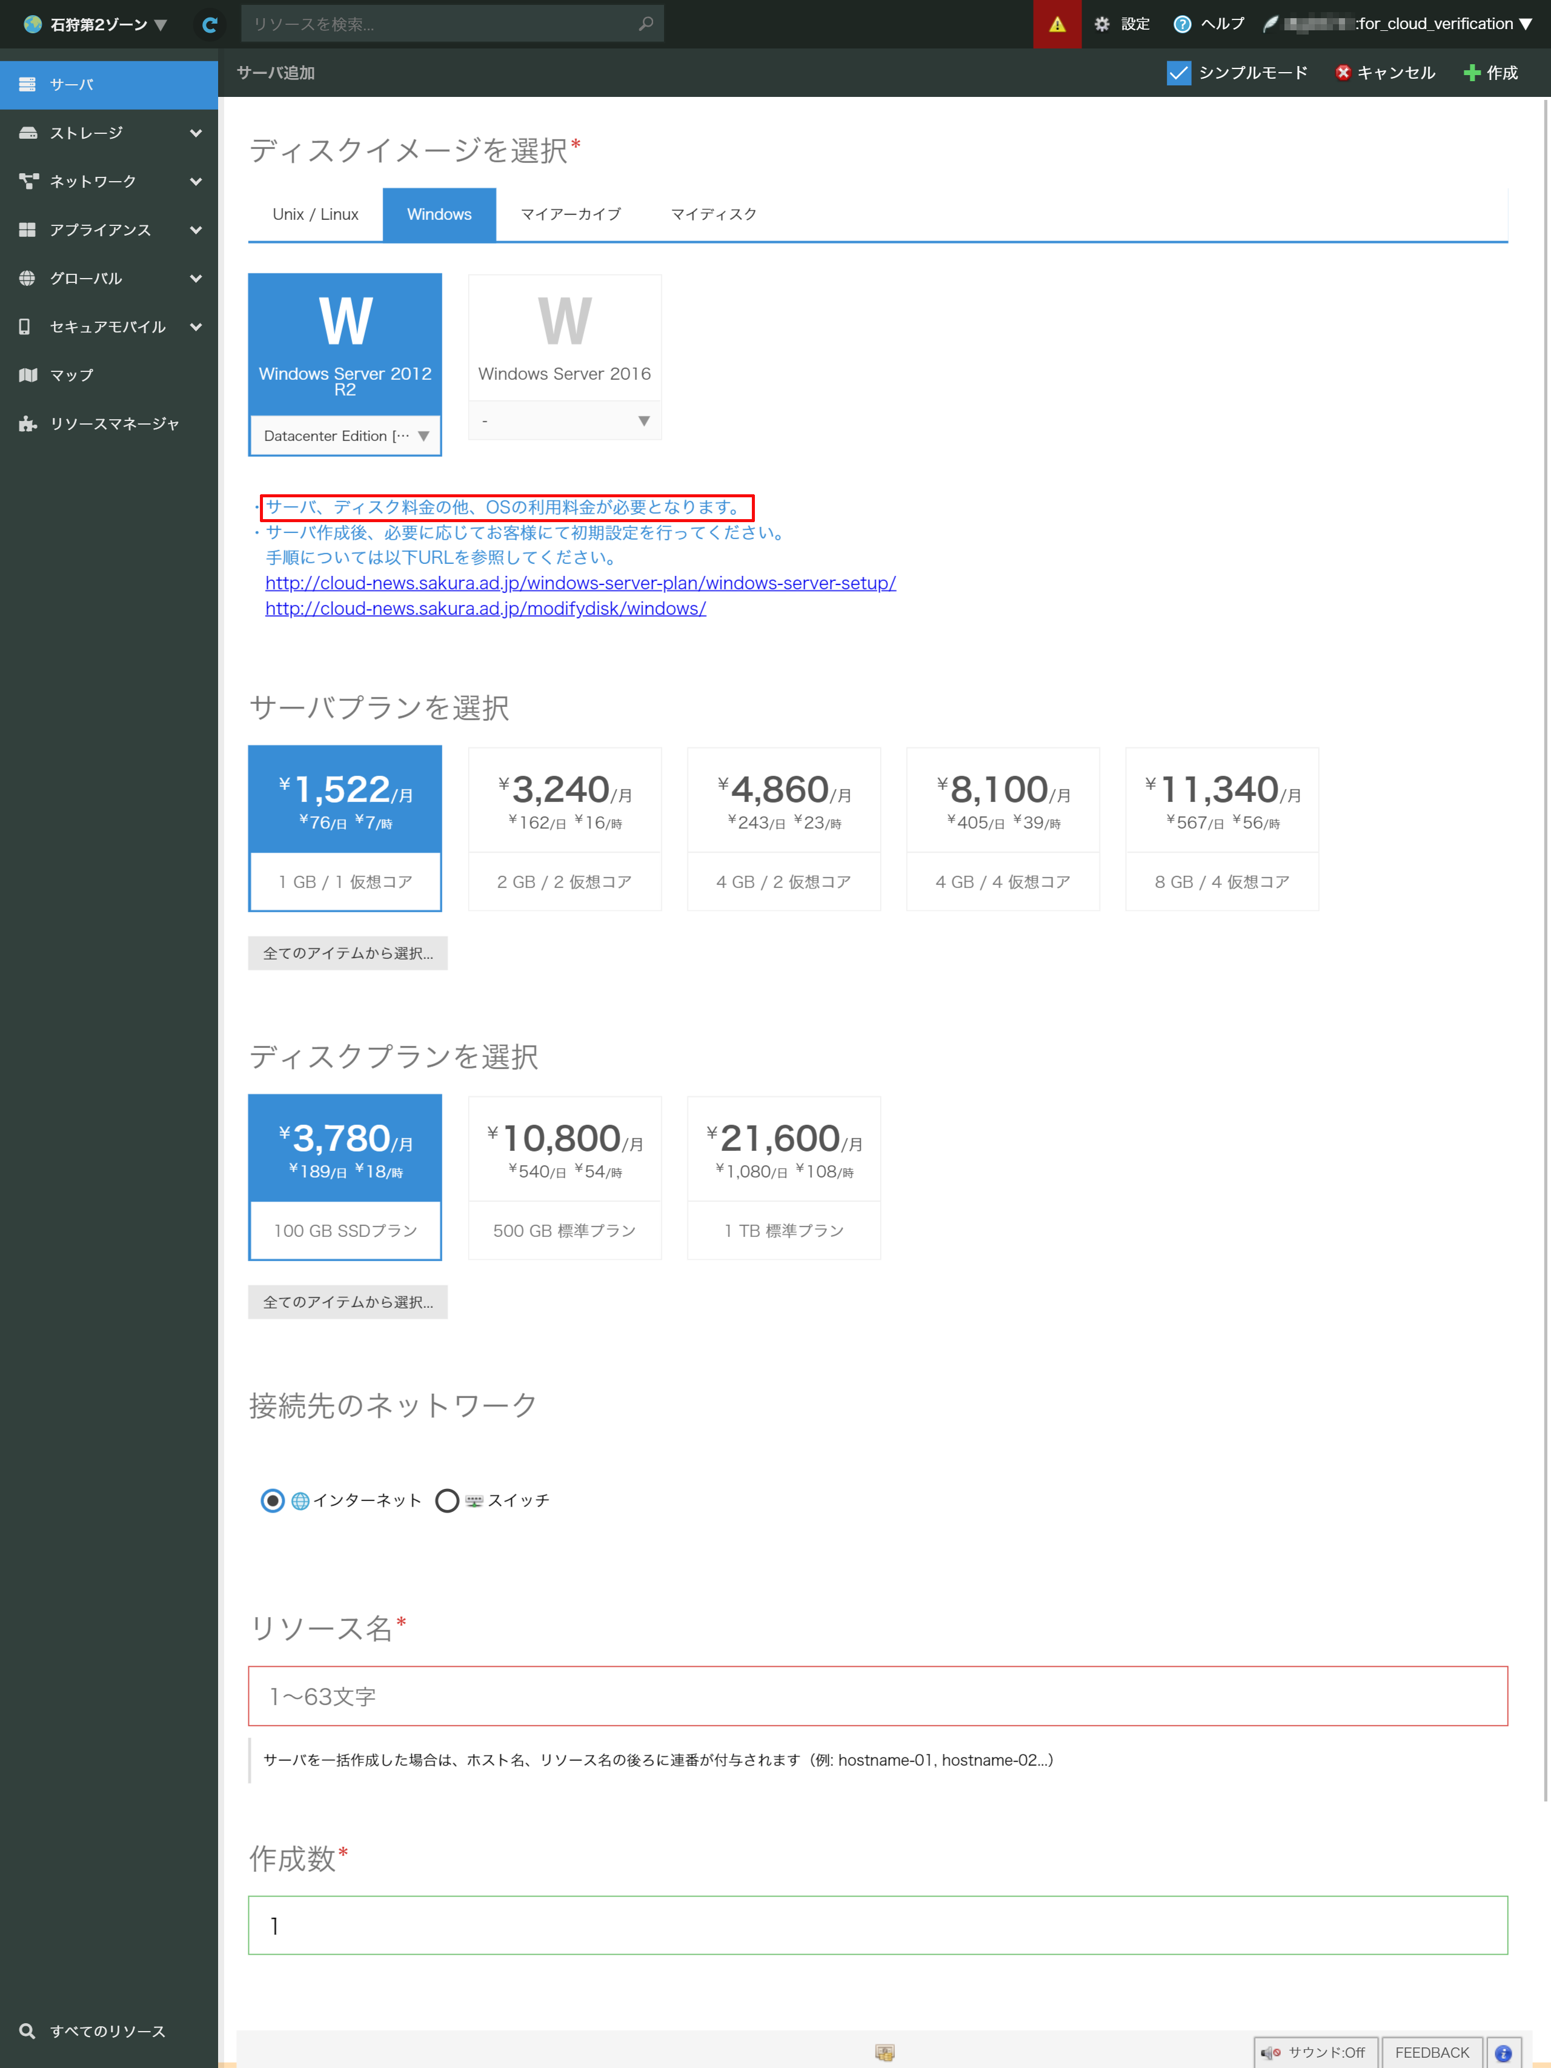Viewport: 1551px width, 2068px height.
Task: Open 設定 via the gear icon
Action: [1121, 24]
